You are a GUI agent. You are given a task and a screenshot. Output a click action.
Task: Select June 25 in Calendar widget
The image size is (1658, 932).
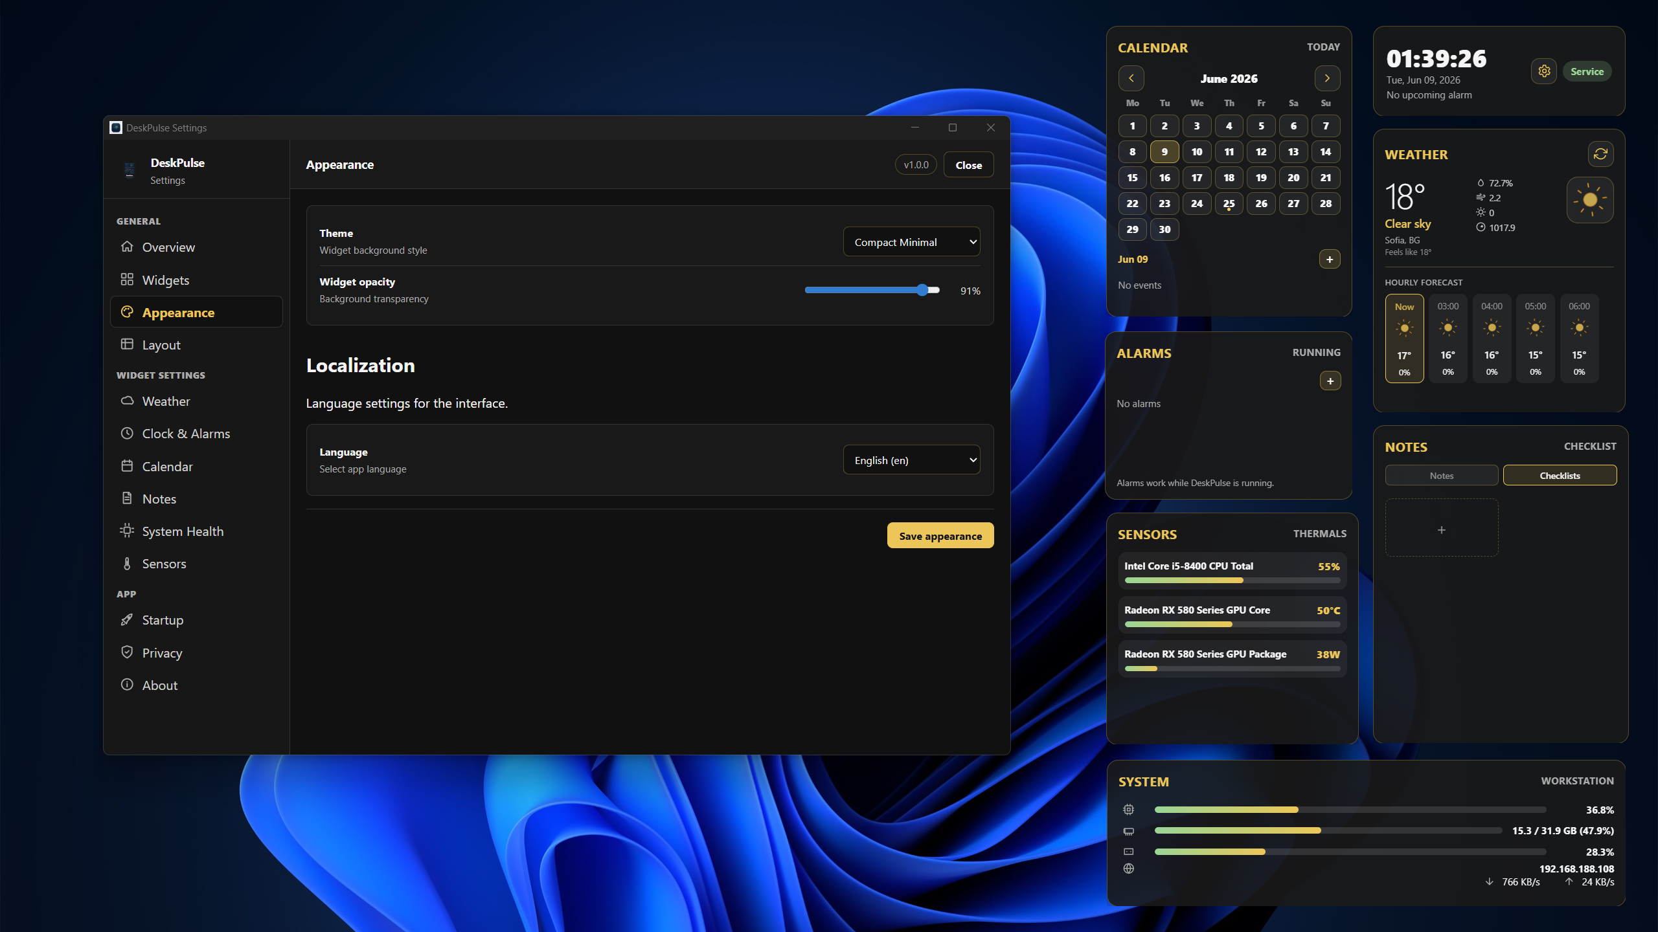point(1229,204)
